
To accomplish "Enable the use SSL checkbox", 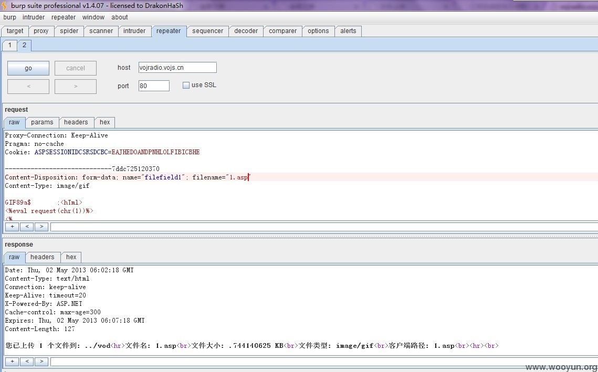I will coord(186,86).
